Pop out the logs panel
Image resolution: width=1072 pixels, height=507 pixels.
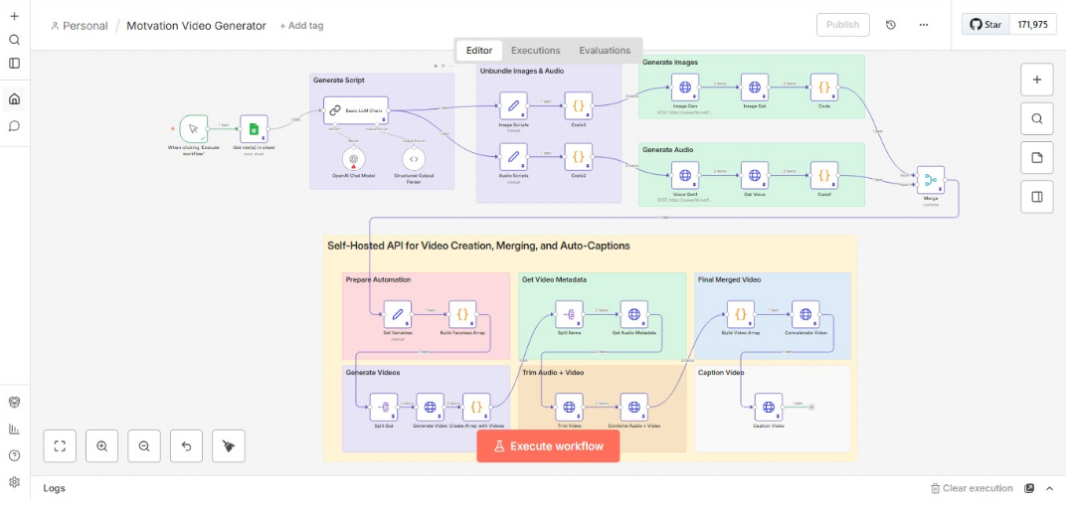coord(1029,488)
